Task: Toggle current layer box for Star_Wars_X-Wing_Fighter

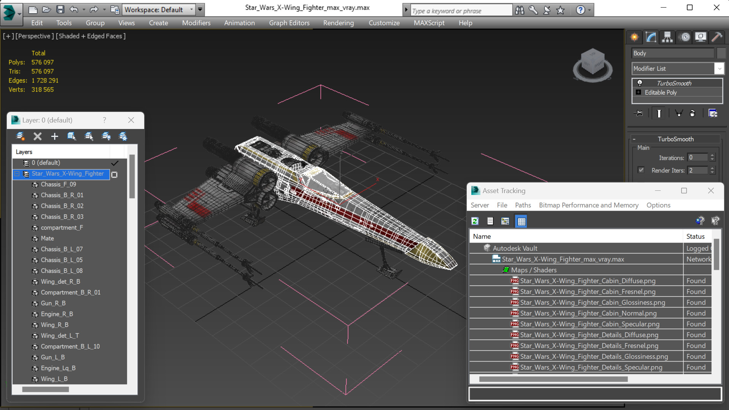Action: [114, 174]
